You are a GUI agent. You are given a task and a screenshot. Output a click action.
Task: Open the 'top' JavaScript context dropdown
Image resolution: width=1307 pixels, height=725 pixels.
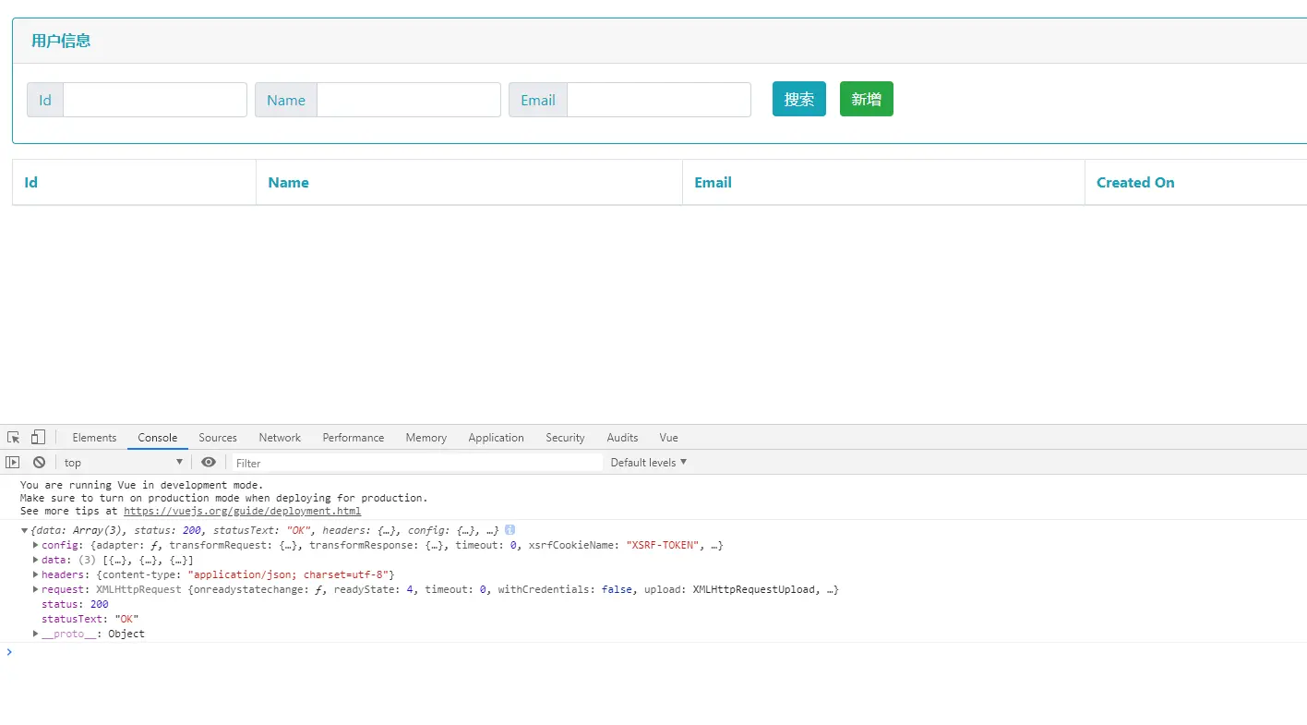(x=124, y=463)
